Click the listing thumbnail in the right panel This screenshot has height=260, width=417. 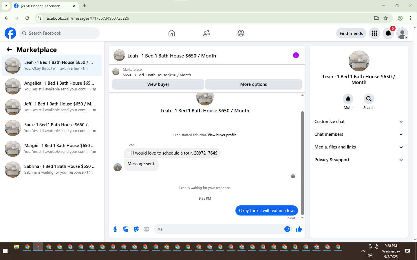359,61
